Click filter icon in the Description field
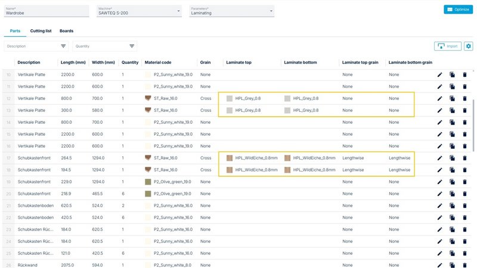This screenshot has height=268, width=477. (x=63, y=46)
